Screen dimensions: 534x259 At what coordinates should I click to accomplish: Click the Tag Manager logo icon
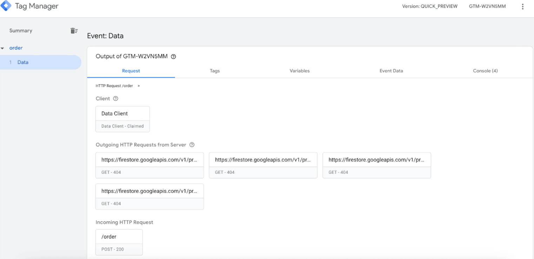point(6,6)
